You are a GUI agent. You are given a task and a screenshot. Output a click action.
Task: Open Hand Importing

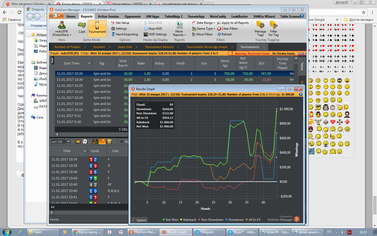click(124, 34)
